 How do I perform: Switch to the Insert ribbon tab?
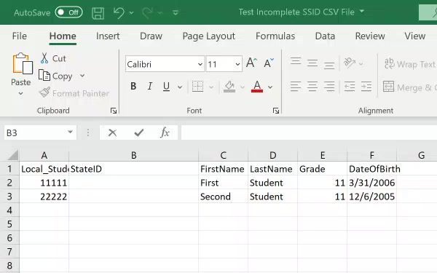108,36
